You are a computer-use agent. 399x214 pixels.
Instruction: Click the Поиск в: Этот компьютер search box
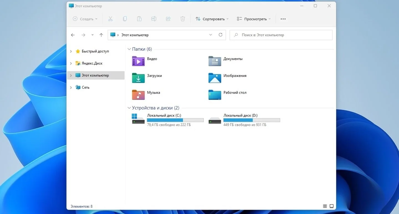[x=281, y=35]
